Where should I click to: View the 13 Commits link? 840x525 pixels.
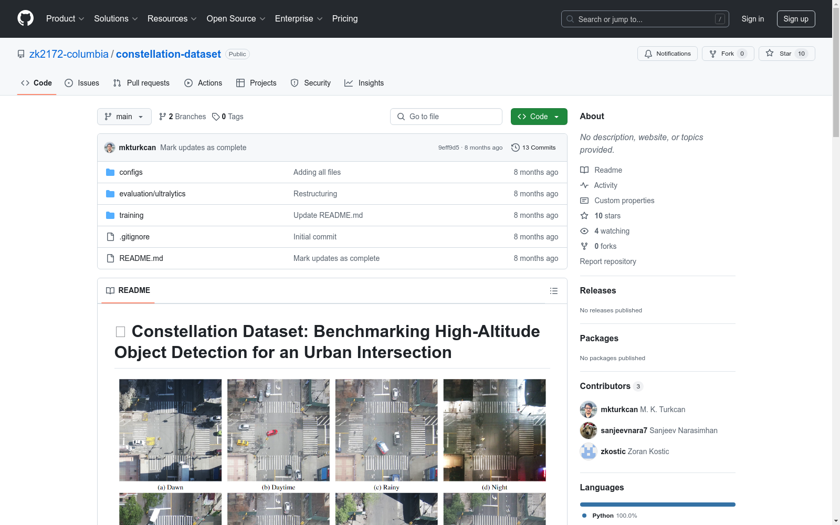click(x=533, y=148)
